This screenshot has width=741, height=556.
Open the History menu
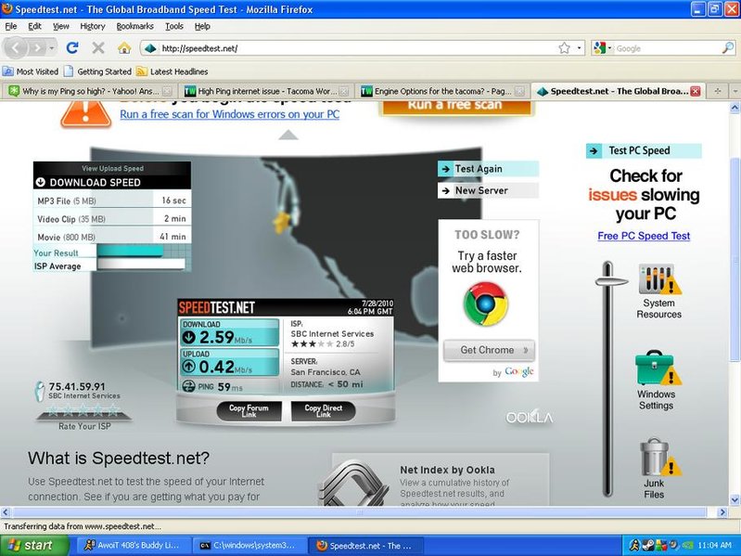(92, 27)
